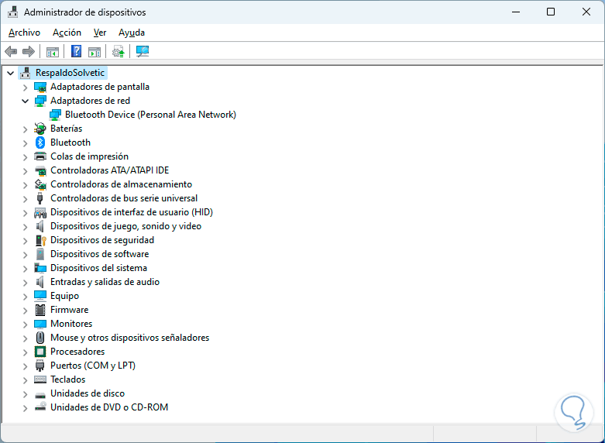Click the Dispositivos de seguridad key icon
The image size is (605, 443).
point(40,240)
